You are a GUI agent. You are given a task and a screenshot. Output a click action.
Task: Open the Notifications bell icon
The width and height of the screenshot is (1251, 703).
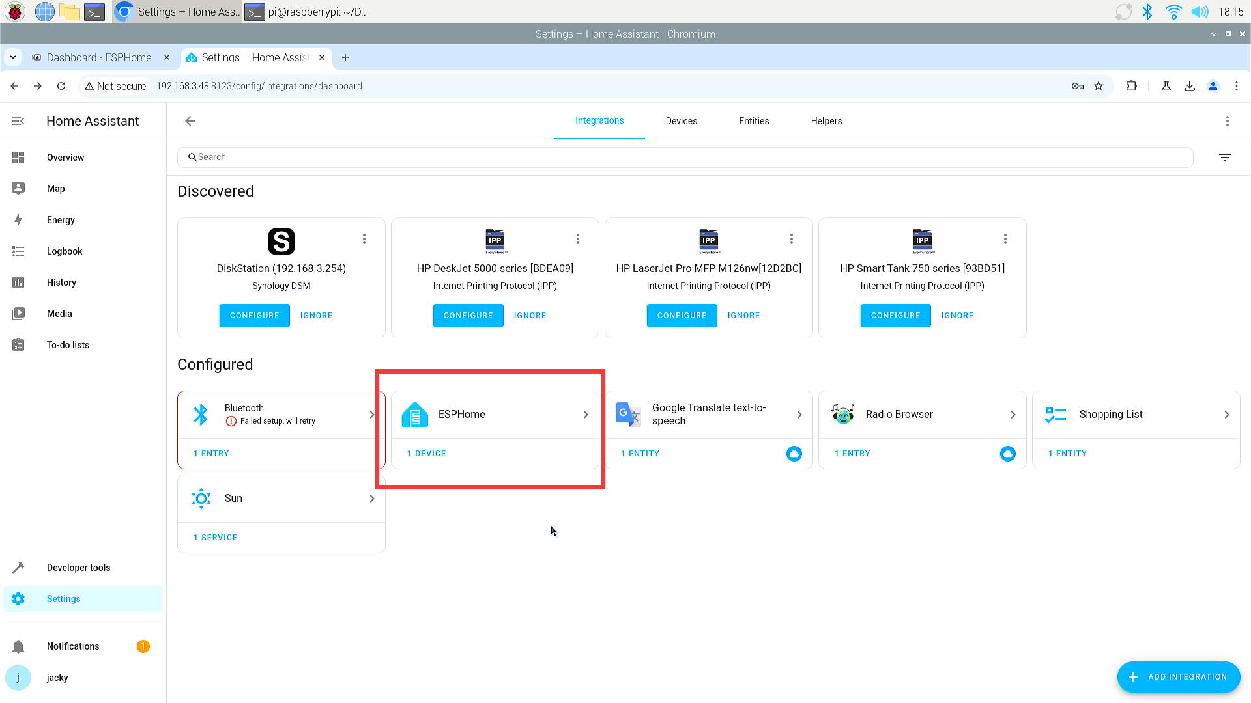click(x=18, y=646)
